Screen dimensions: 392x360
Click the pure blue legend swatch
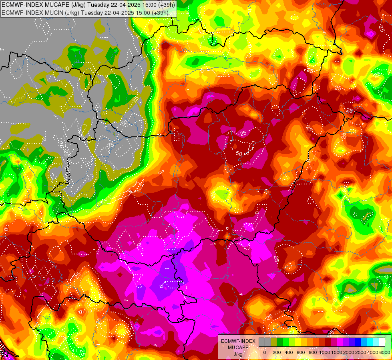[358, 342]
